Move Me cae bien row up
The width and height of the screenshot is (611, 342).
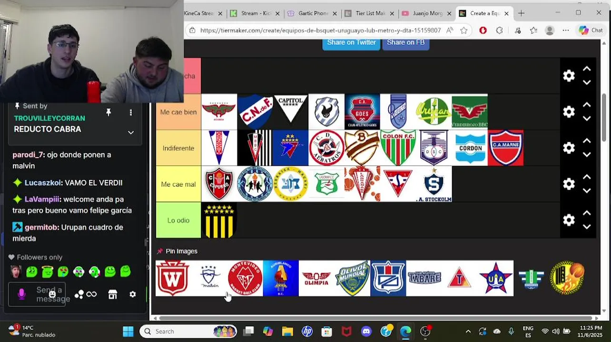[587, 105]
